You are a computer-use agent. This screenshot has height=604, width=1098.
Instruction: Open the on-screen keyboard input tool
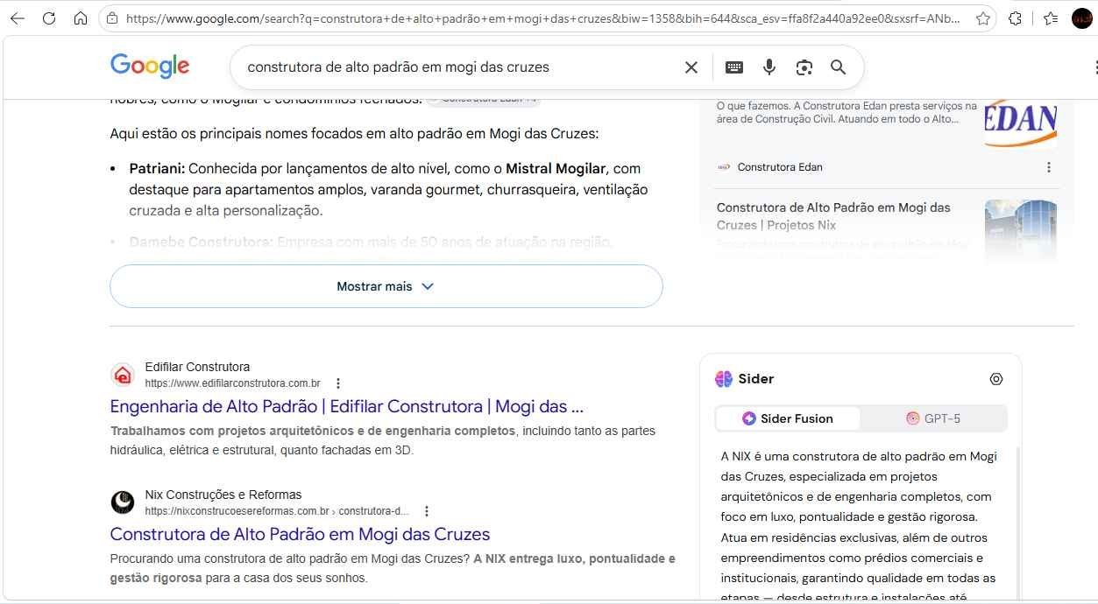point(734,67)
